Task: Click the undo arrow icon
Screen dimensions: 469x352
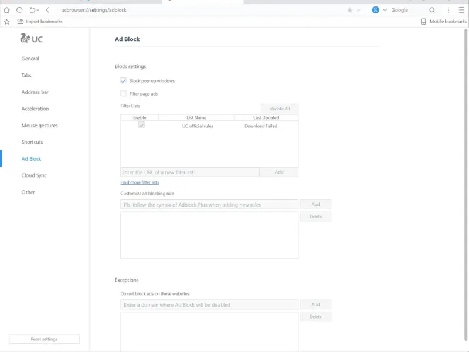Action: tap(32, 10)
